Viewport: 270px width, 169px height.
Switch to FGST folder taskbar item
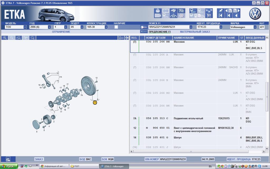pyautogui.click(x=84, y=166)
